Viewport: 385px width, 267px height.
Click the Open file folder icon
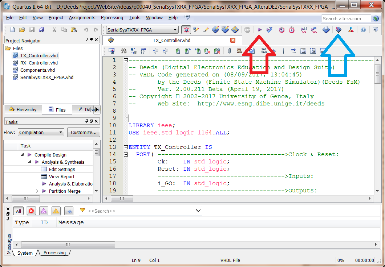[x=22, y=30]
